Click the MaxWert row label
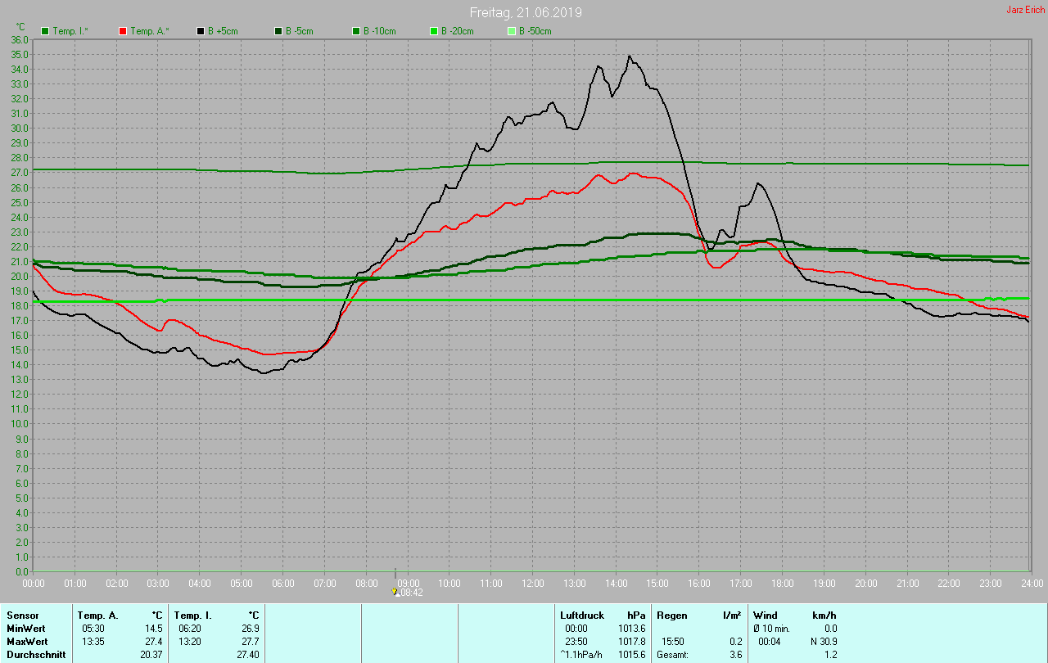 [x=27, y=641]
